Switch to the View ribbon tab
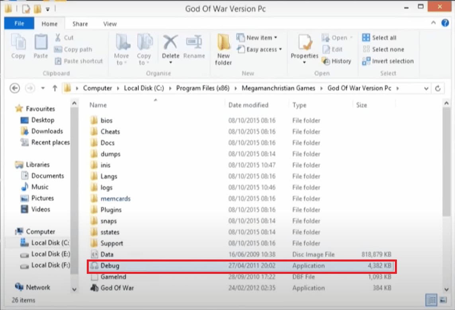The image size is (455, 310). click(110, 24)
